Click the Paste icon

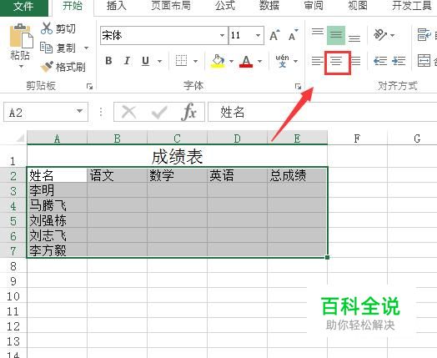pos(21,35)
